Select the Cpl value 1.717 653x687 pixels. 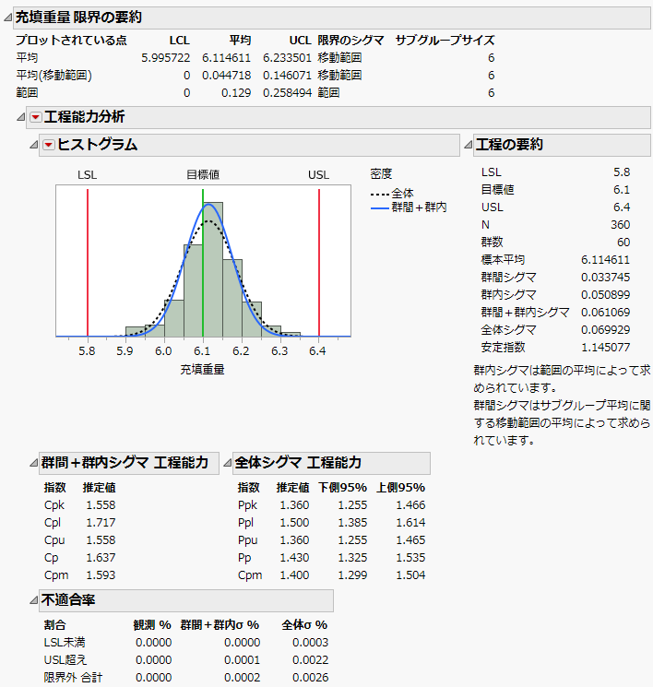(x=101, y=523)
